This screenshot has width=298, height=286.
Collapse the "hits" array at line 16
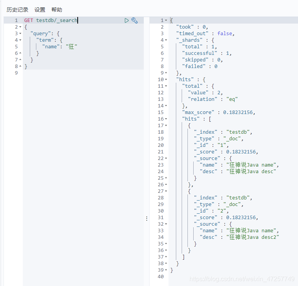click(x=166, y=119)
